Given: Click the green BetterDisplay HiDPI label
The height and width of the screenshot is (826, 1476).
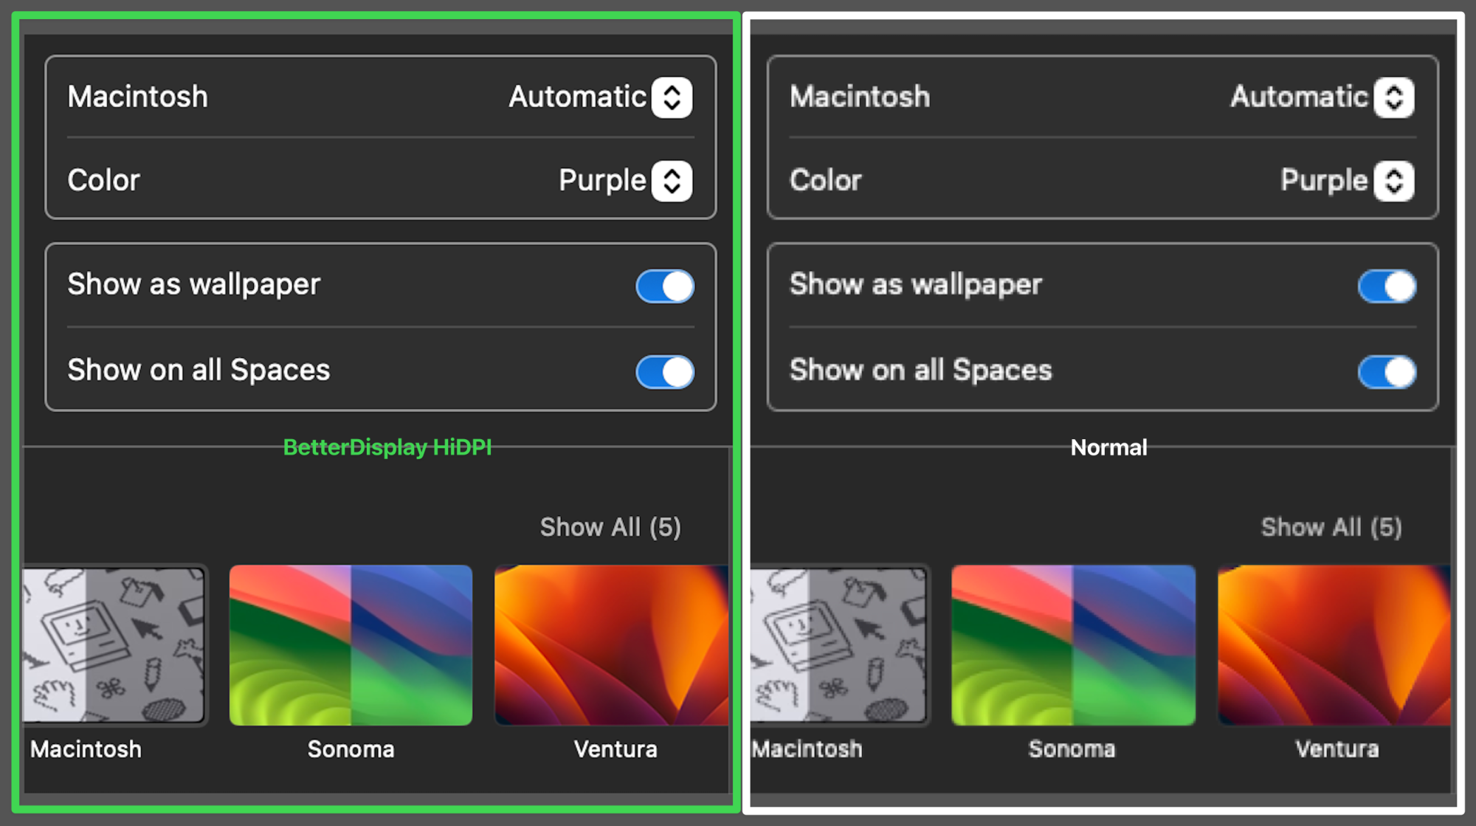Looking at the screenshot, I should click(387, 447).
